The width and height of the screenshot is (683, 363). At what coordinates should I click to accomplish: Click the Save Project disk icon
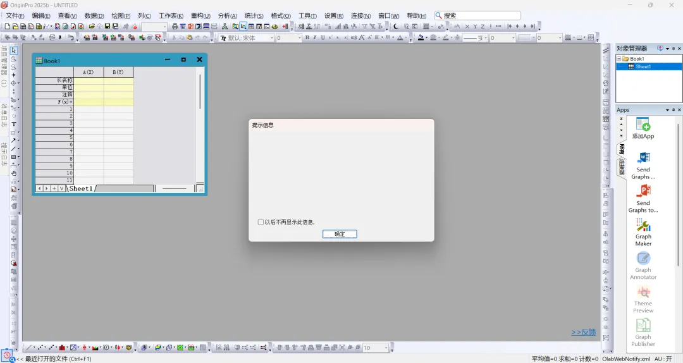click(108, 27)
